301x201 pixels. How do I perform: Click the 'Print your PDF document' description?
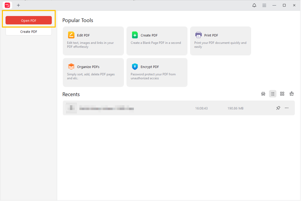(220, 45)
